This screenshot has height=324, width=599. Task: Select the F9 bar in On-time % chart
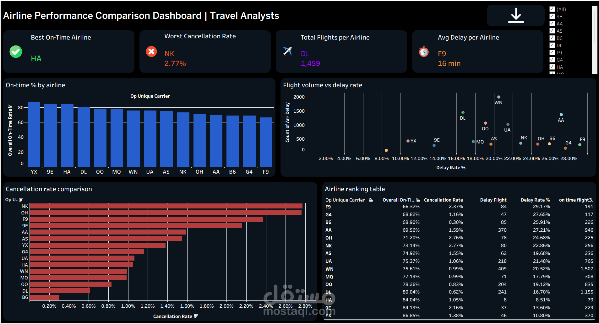[x=266, y=142]
